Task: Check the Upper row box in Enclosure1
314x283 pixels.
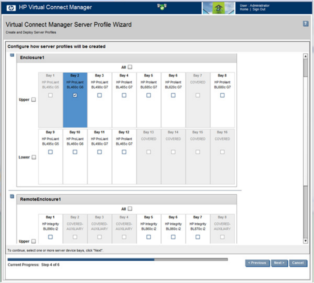Action: tap(34, 99)
